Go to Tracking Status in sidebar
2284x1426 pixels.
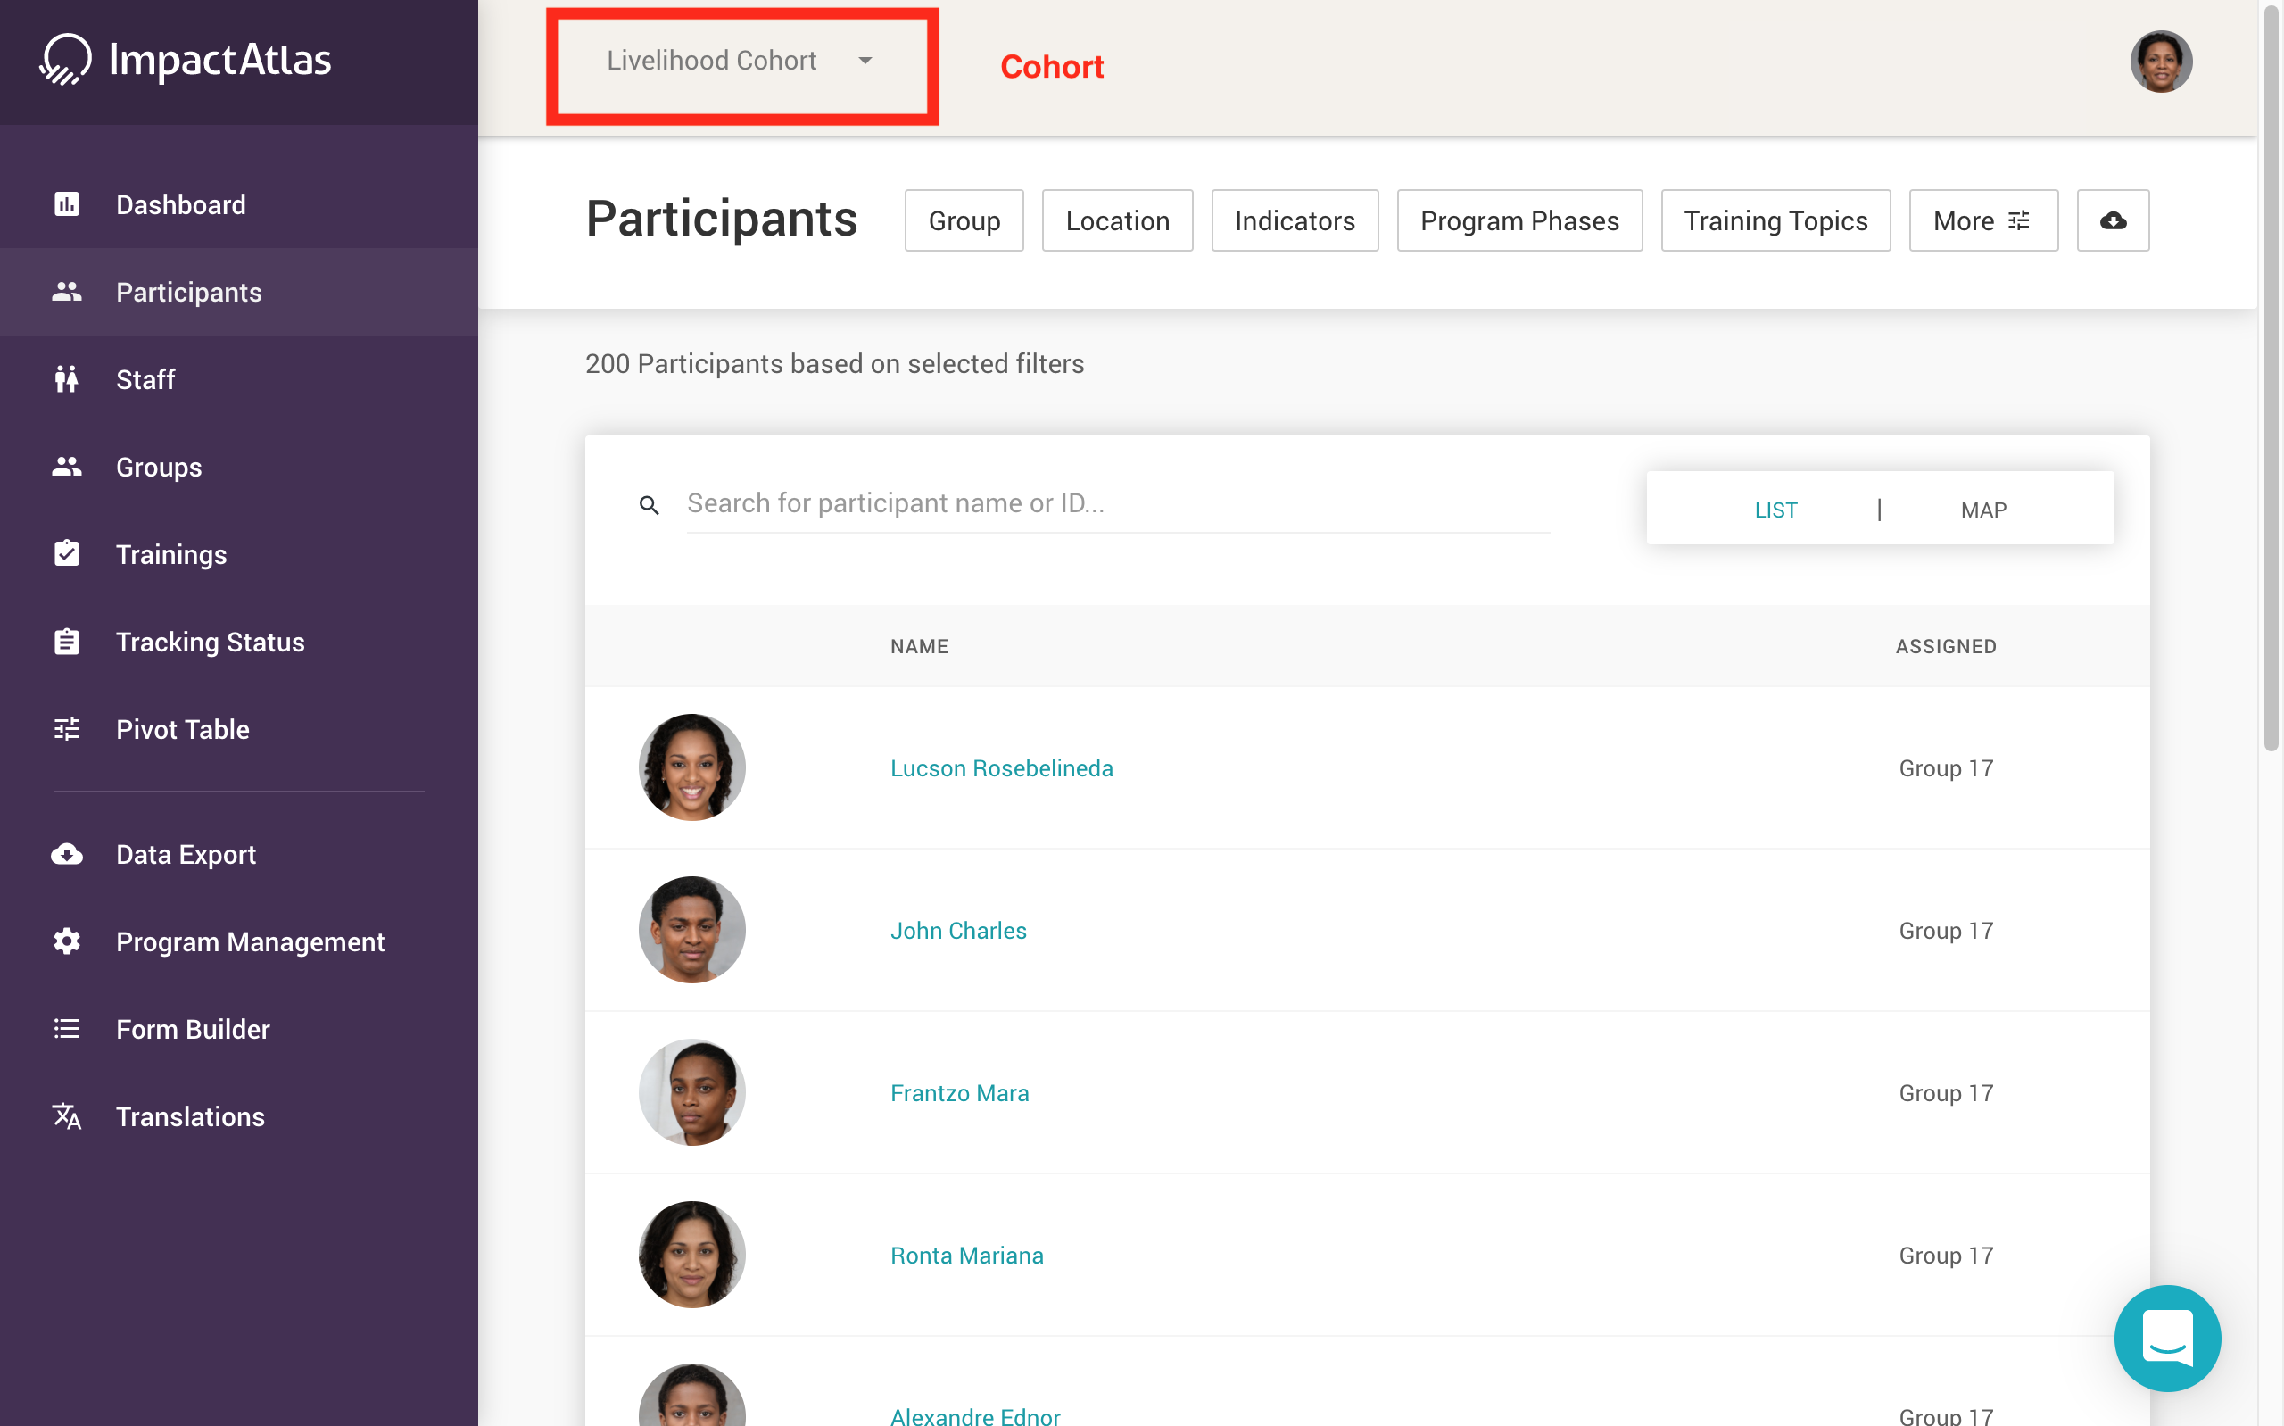pos(210,643)
